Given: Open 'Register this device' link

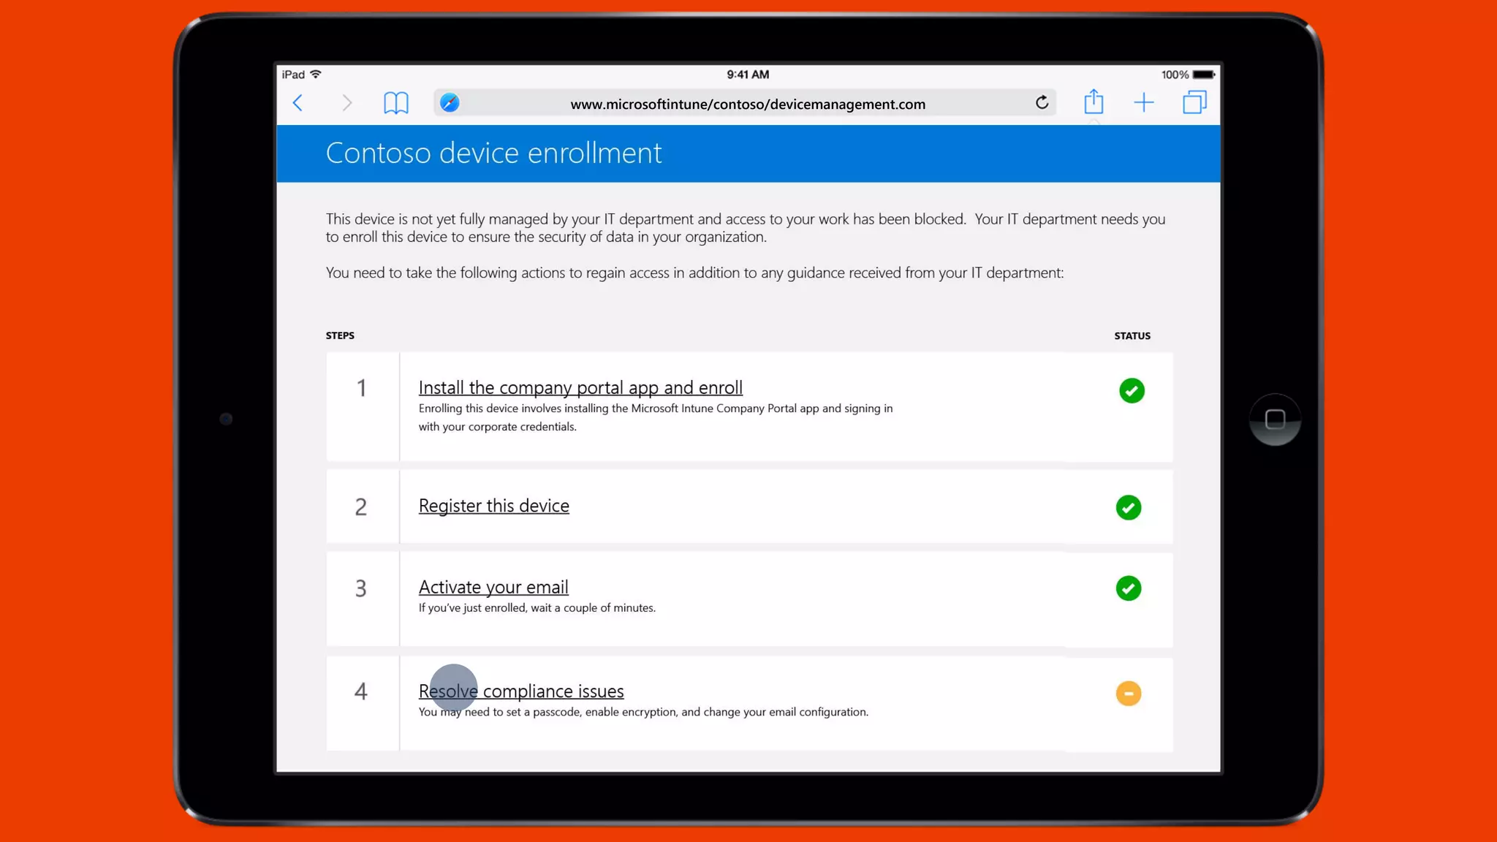Looking at the screenshot, I should (493, 506).
